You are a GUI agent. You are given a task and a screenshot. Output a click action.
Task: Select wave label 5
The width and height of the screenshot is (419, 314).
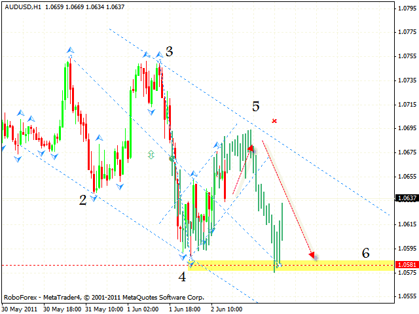(x=256, y=105)
